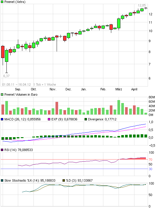Click the price axis label 7
Screen dimensions: 160x209
tap(150, 64)
